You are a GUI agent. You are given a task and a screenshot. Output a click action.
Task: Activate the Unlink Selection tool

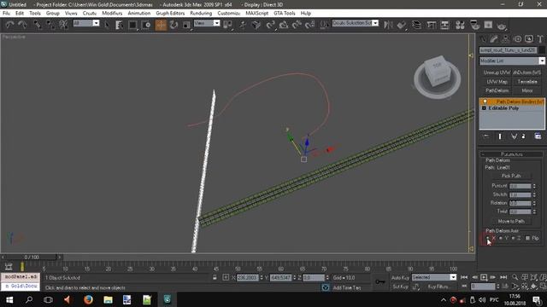pyautogui.click(x=50, y=25)
